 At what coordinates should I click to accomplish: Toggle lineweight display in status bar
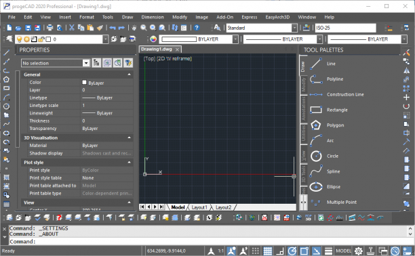tap(328, 251)
